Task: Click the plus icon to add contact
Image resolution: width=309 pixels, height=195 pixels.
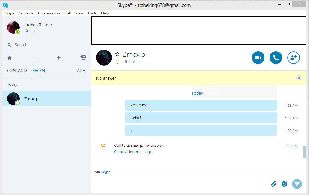Action: [59, 58]
